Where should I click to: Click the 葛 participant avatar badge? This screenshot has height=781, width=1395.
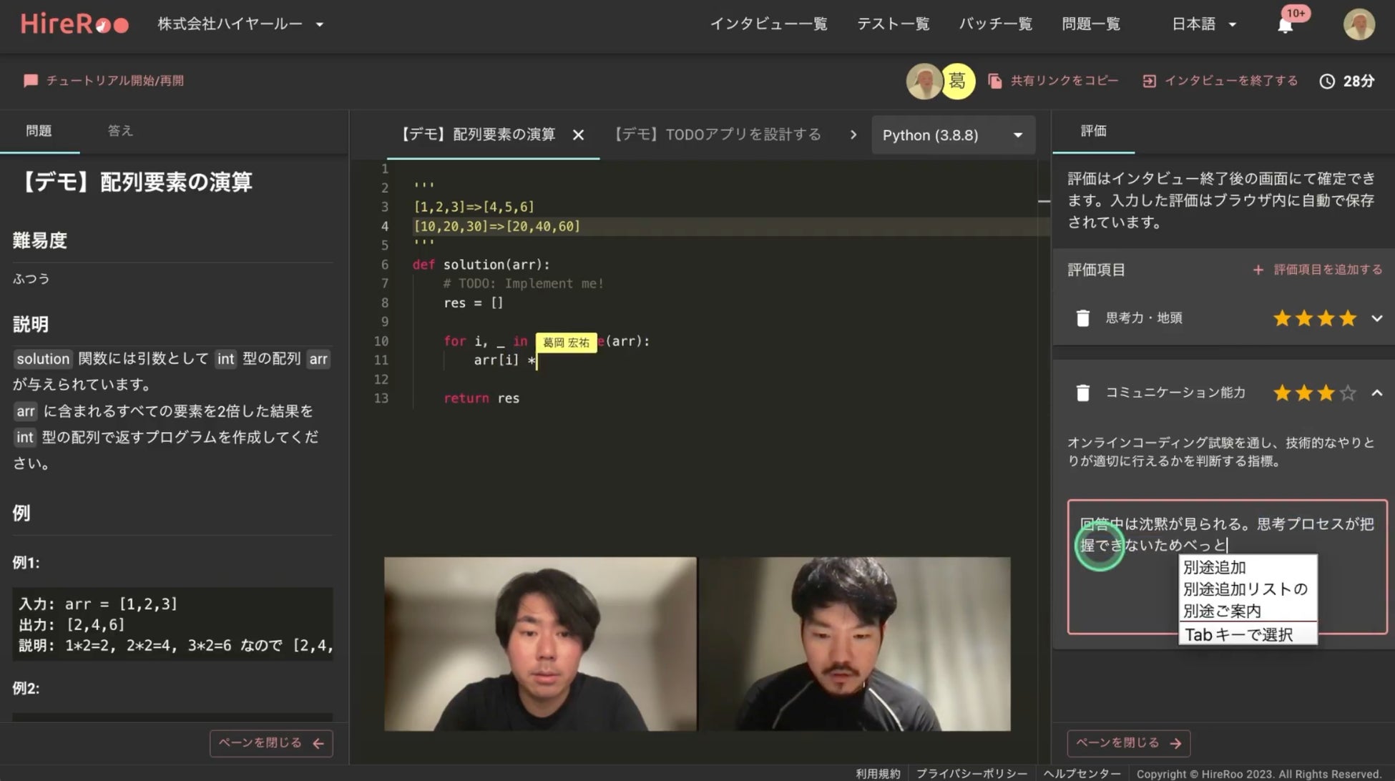(x=957, y=81)
